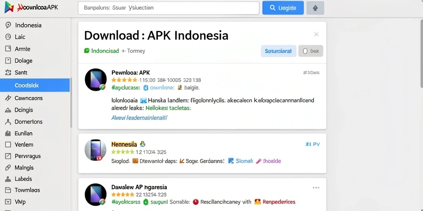The image size is (423, 211).
Task: Click the green Nellokes tacletas link
Action: click(169, 108)
